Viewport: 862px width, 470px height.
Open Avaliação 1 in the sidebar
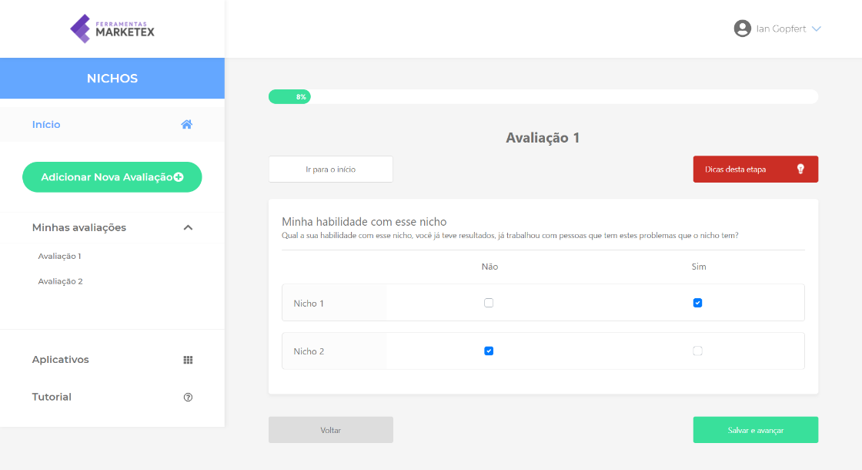(x=59, y=256)
